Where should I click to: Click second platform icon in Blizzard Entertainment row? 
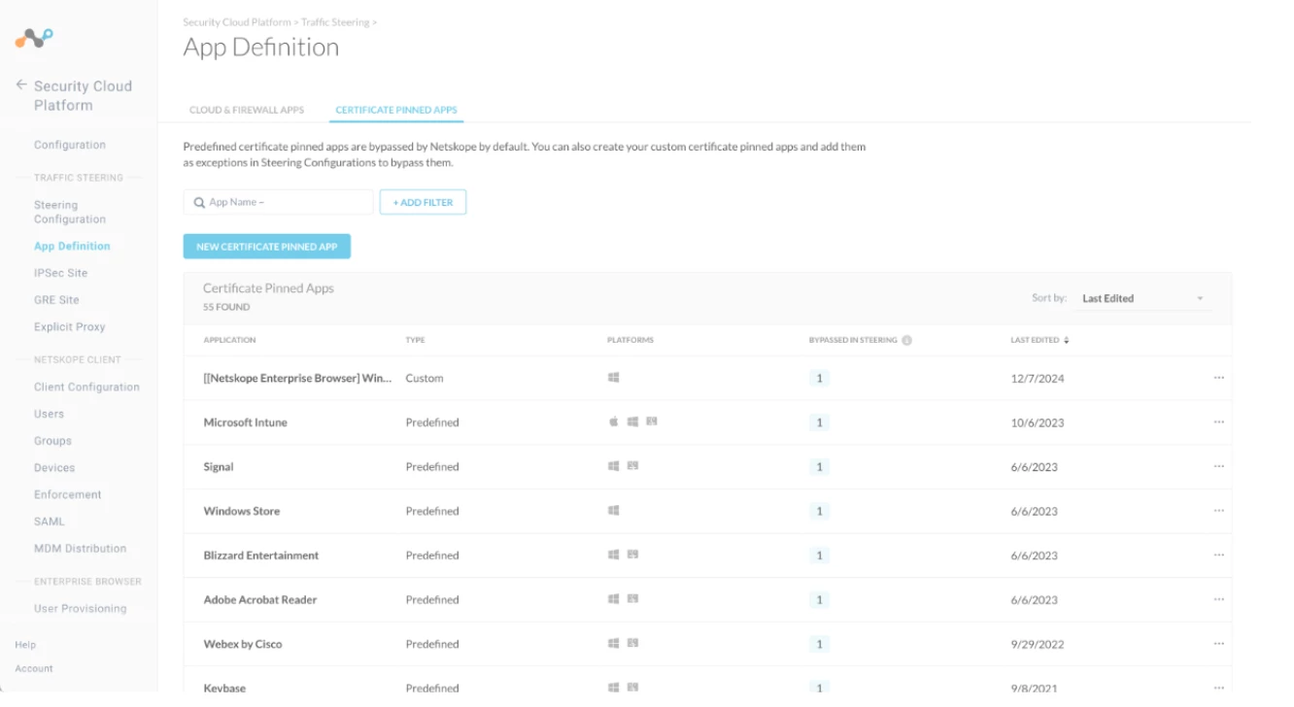click(x=632, y=555)
